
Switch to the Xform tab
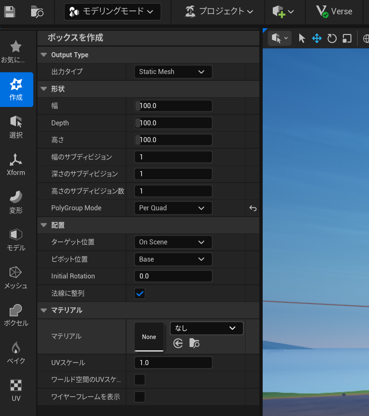coord(16,164)
